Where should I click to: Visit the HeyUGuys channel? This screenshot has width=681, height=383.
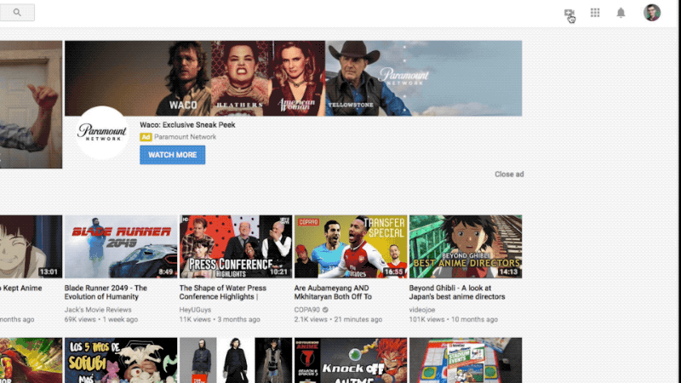click(197, 309)
